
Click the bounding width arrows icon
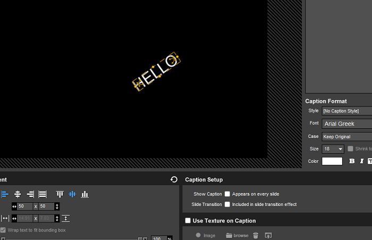point(14,218)
